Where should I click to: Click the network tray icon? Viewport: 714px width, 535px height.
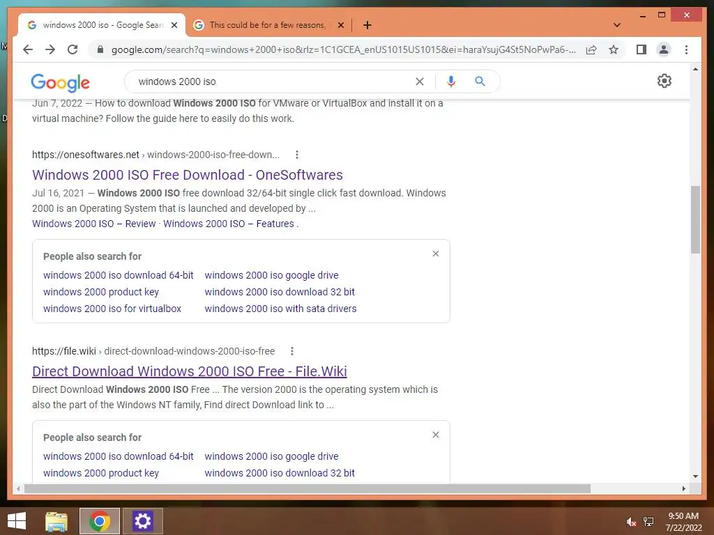[648, 522]
